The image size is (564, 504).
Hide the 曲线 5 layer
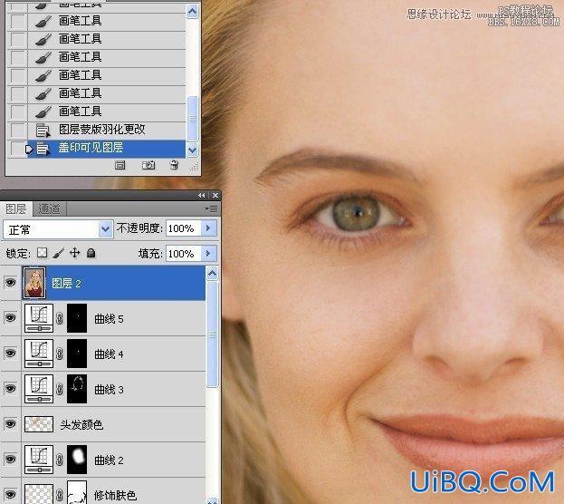pyautogui.click(x=10, y=318)
